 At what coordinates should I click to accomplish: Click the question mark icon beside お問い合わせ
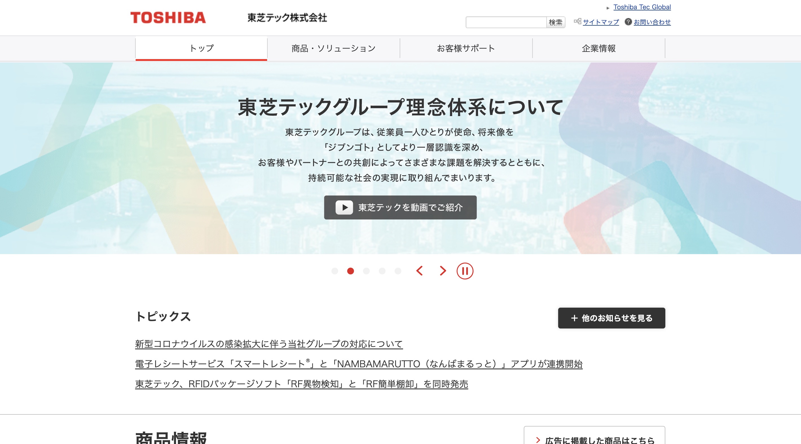tap(628, 22)
